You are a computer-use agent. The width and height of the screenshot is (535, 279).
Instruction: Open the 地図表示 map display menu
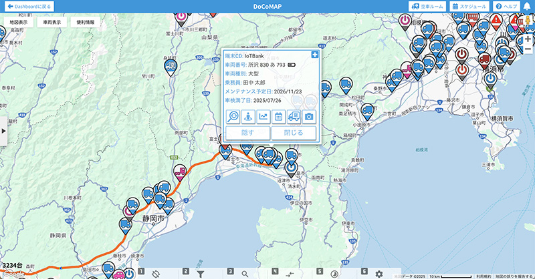pyautogui.click(x=19, y=22)
